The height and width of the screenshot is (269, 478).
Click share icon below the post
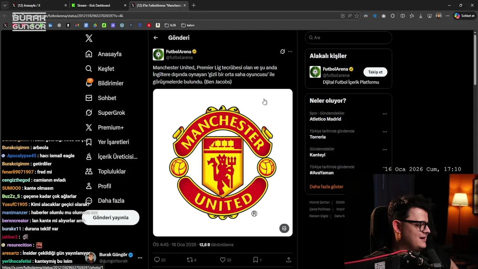pos(289,260)
